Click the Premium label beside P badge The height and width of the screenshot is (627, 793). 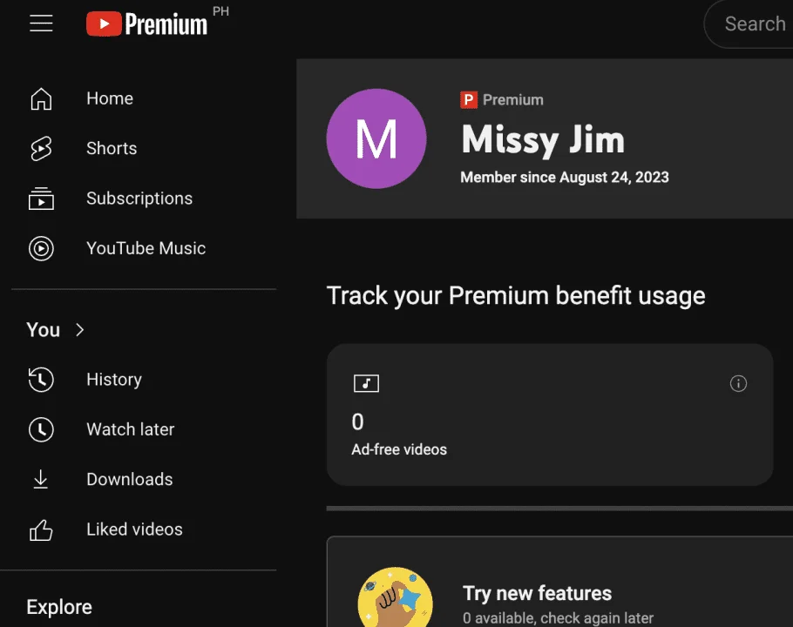pyautogui.click(x=512, y=100)
